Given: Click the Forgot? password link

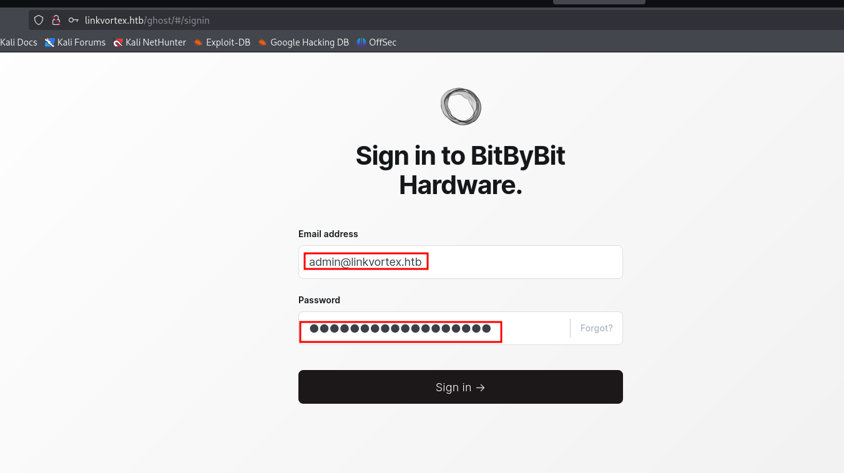Looking at the screenshot, I should (596, 328).
